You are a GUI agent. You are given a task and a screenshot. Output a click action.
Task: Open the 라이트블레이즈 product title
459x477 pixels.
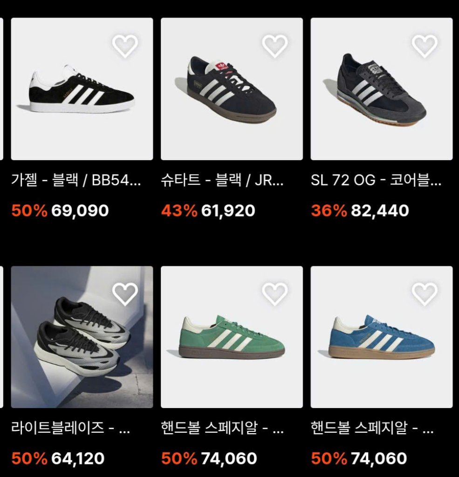[x=71, y=428]
